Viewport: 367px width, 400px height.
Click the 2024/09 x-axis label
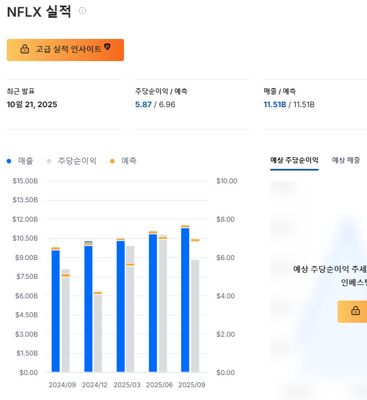click(x=62, y=384)
